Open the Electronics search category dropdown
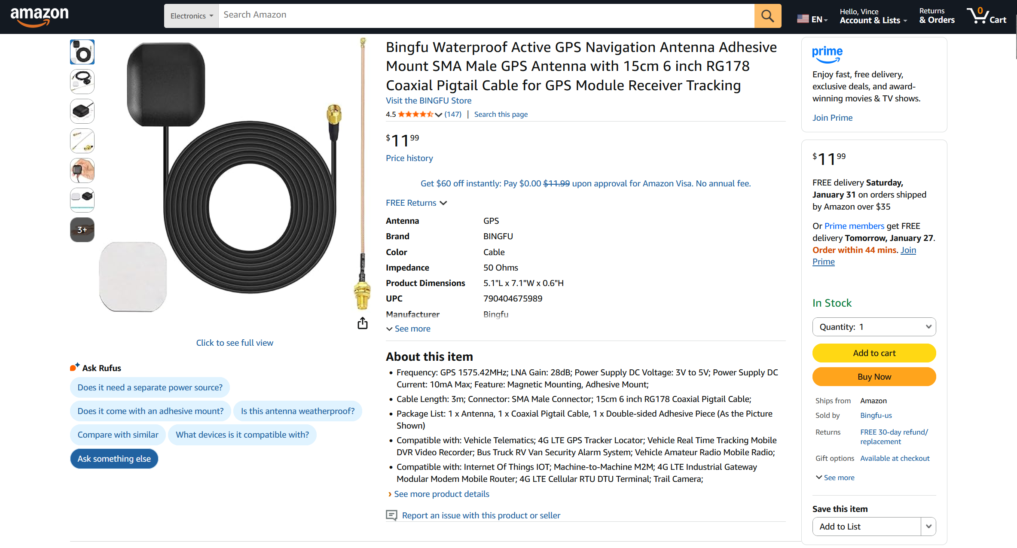 point(191,16)
